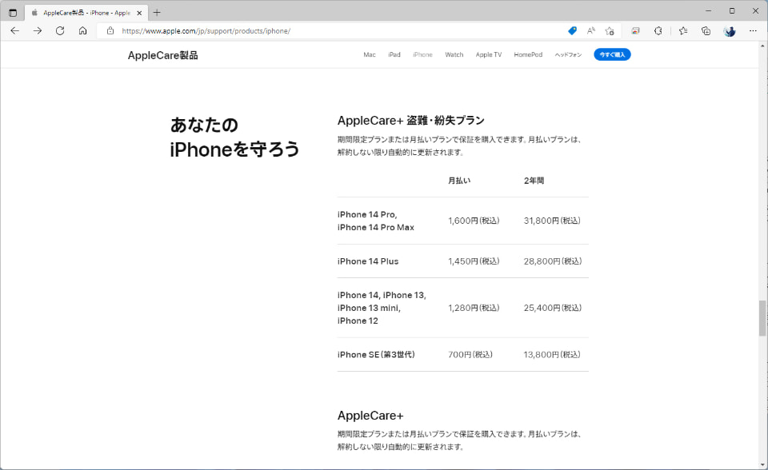This screenshot has width=768, height=470.
Task: Start Read aloud from the toolbar
Action: pyautogui.click(x=590, y=30)
